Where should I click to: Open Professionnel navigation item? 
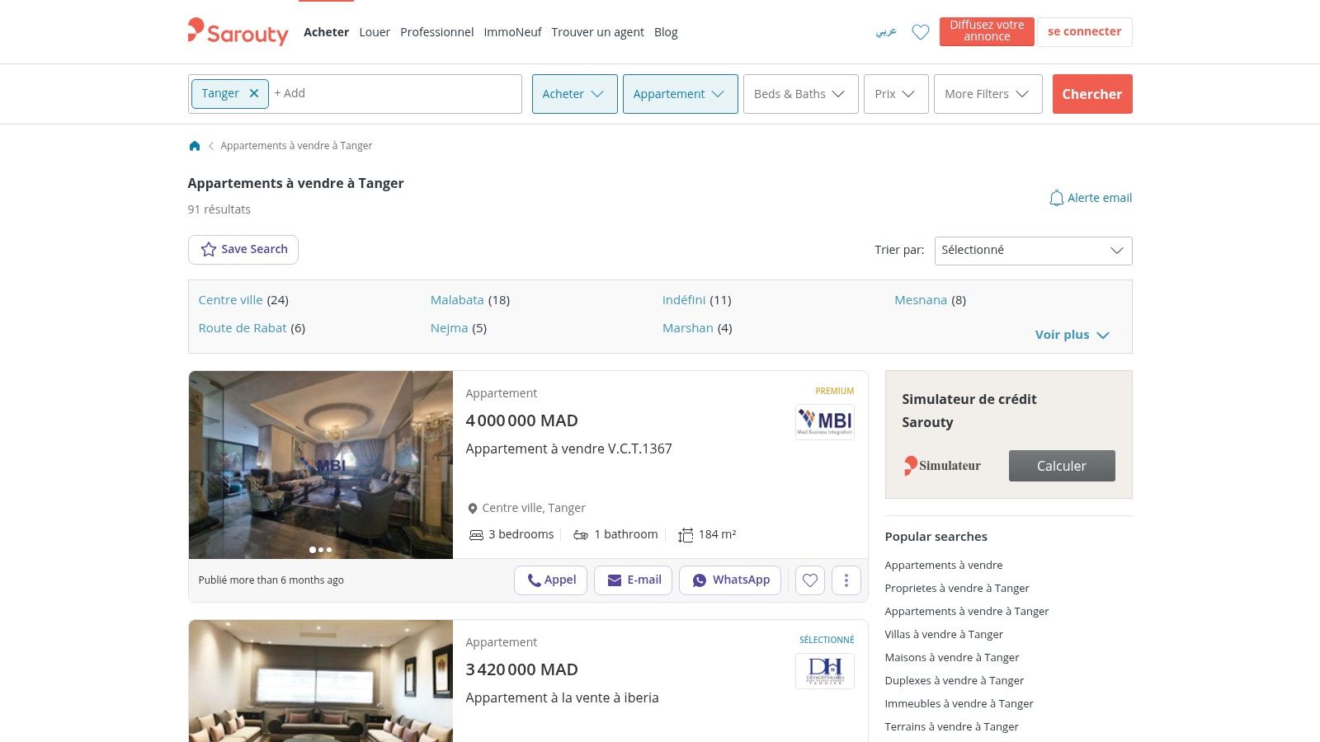click(437, 32)
